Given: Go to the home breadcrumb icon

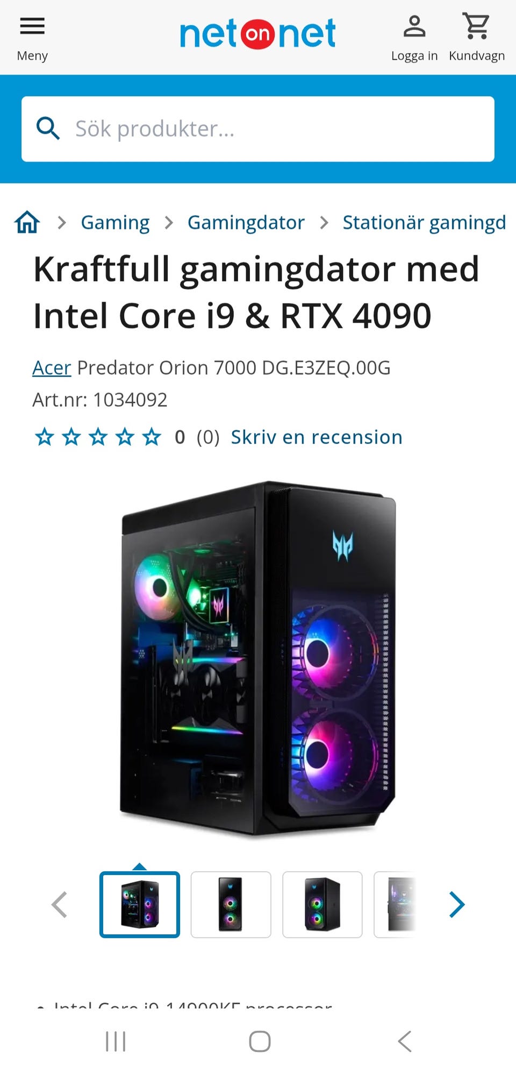Looking at the screenshot, I should 27,222.
